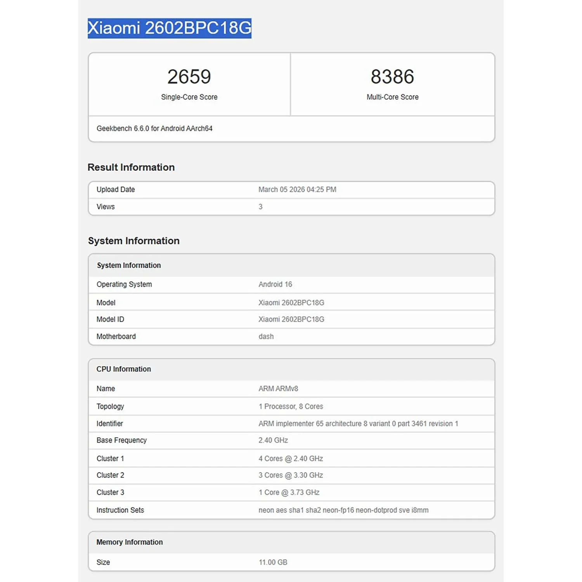
Task: Click the motherboard value dash
Action: (266, 336)
